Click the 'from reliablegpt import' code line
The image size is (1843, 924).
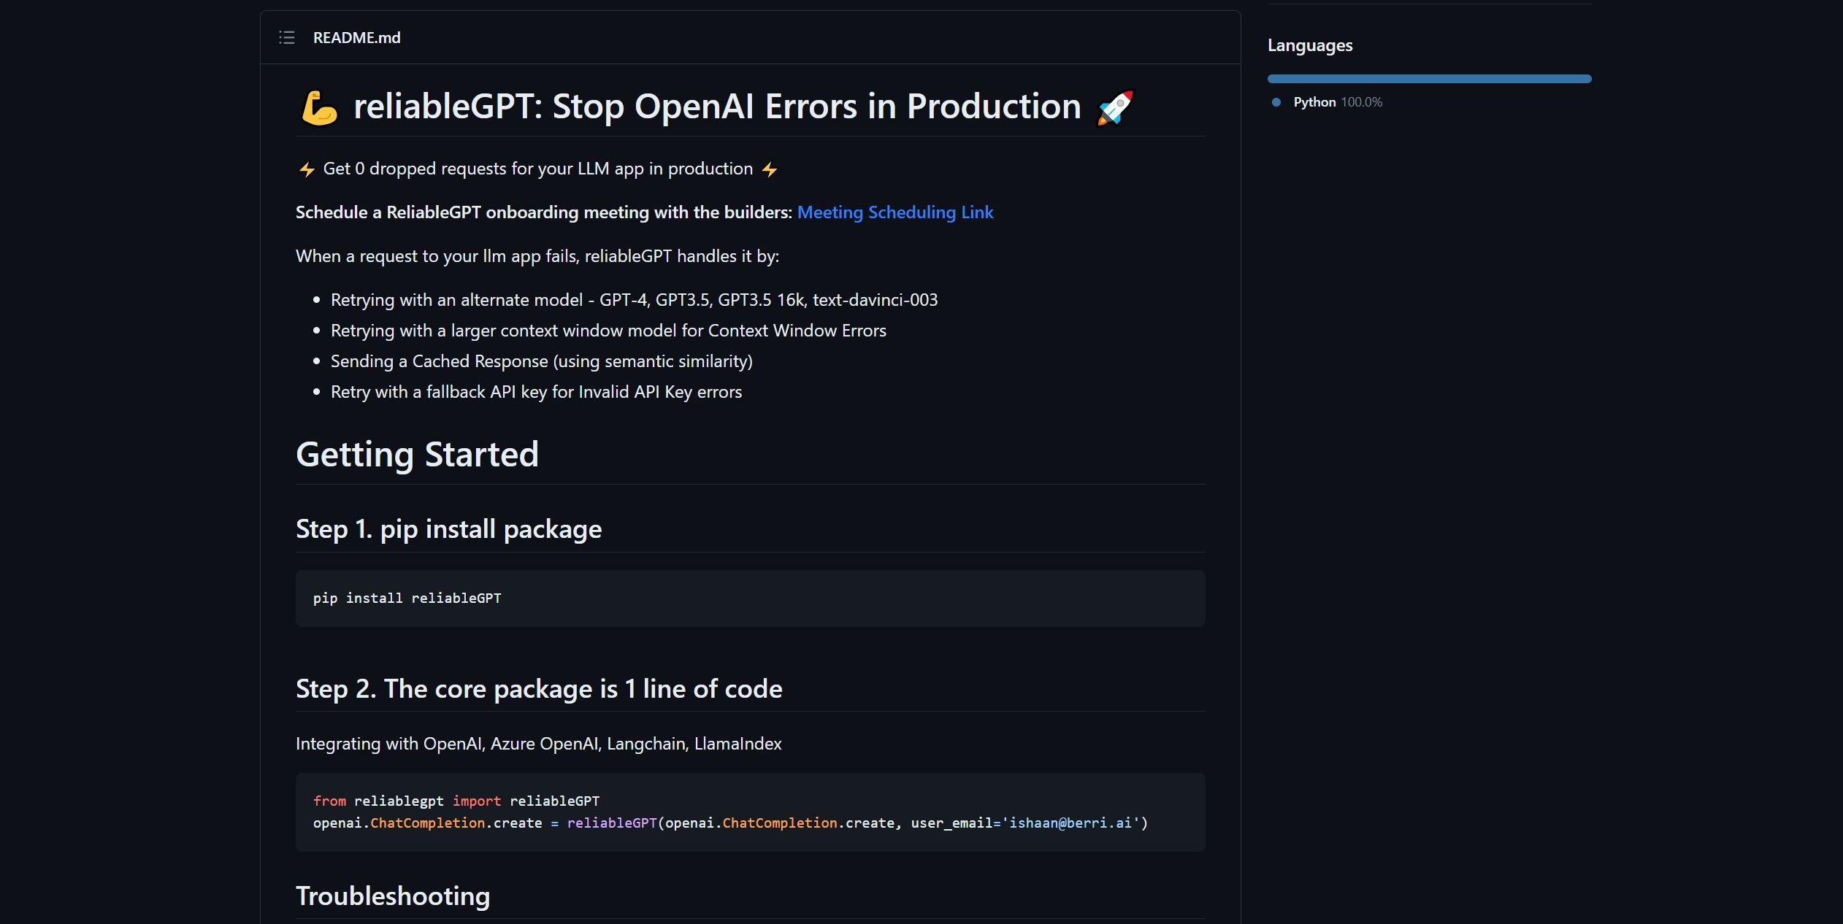(x=456, y=801)
